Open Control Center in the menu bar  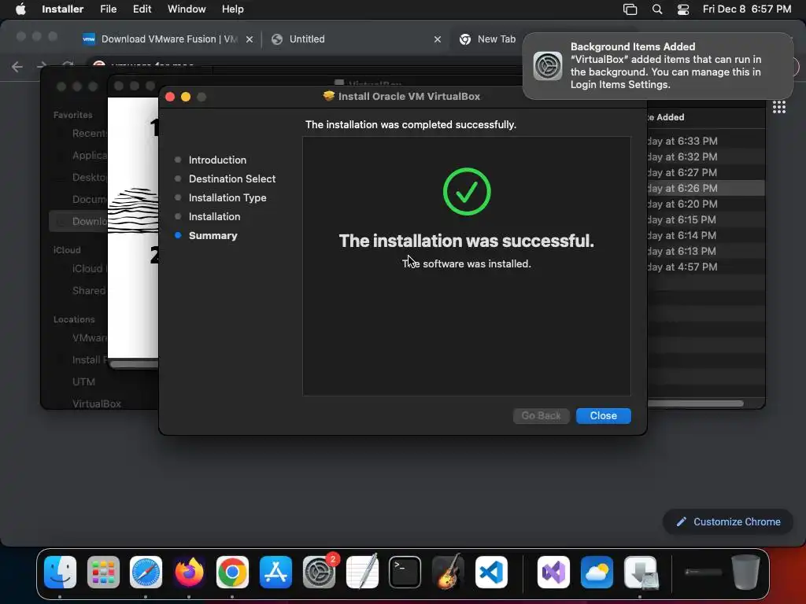click(x=682, y=9)
